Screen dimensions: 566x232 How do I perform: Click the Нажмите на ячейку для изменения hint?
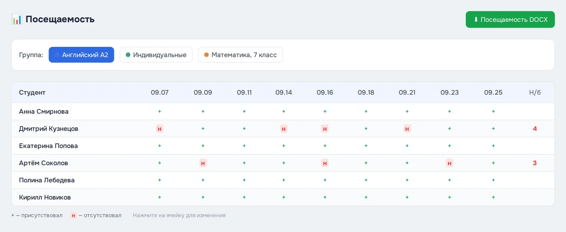click(x=179, y=215)
